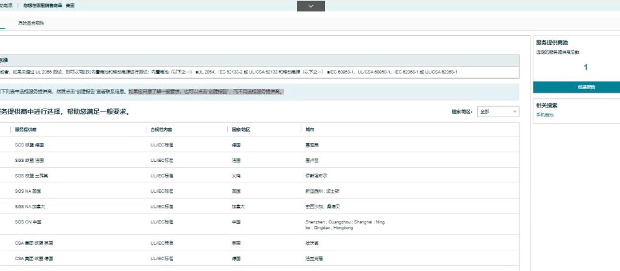Click city cell 法兰克福
Image resolution: width=620 pixels, height=271 pixels.
[315, 258]
